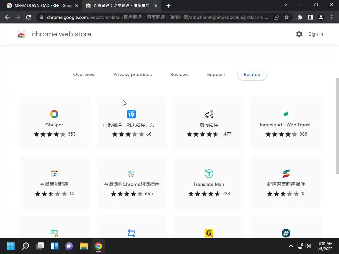
Task: Click the Chrome Web Store rainbow logo
Action: click(21, 34)
